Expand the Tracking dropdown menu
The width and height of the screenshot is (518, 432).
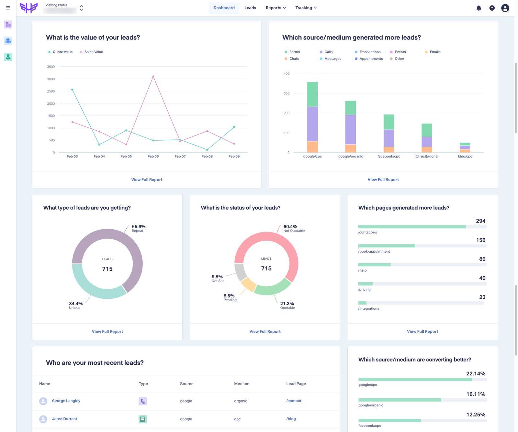point(306,8)
